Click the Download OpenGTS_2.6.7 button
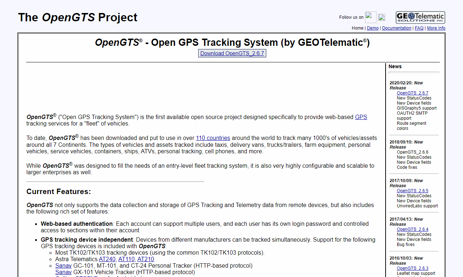463x277 pixels. 232,53
